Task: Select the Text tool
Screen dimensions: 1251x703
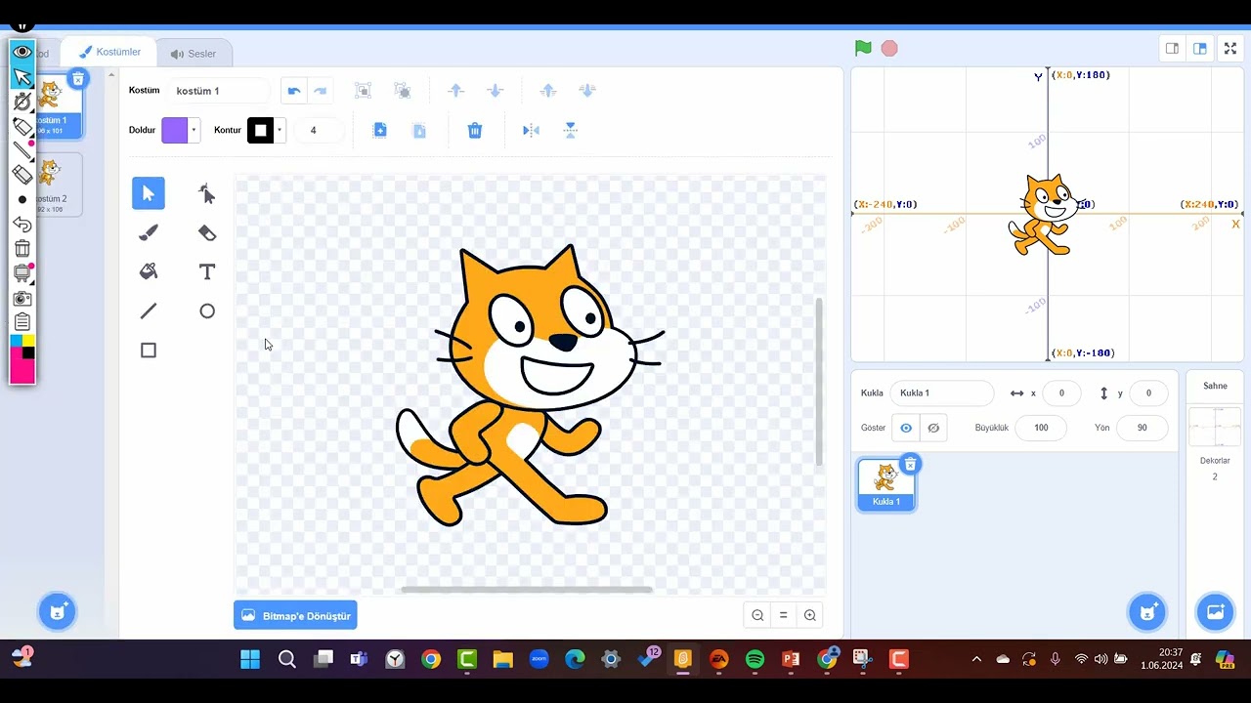Action: click(207, 271)
